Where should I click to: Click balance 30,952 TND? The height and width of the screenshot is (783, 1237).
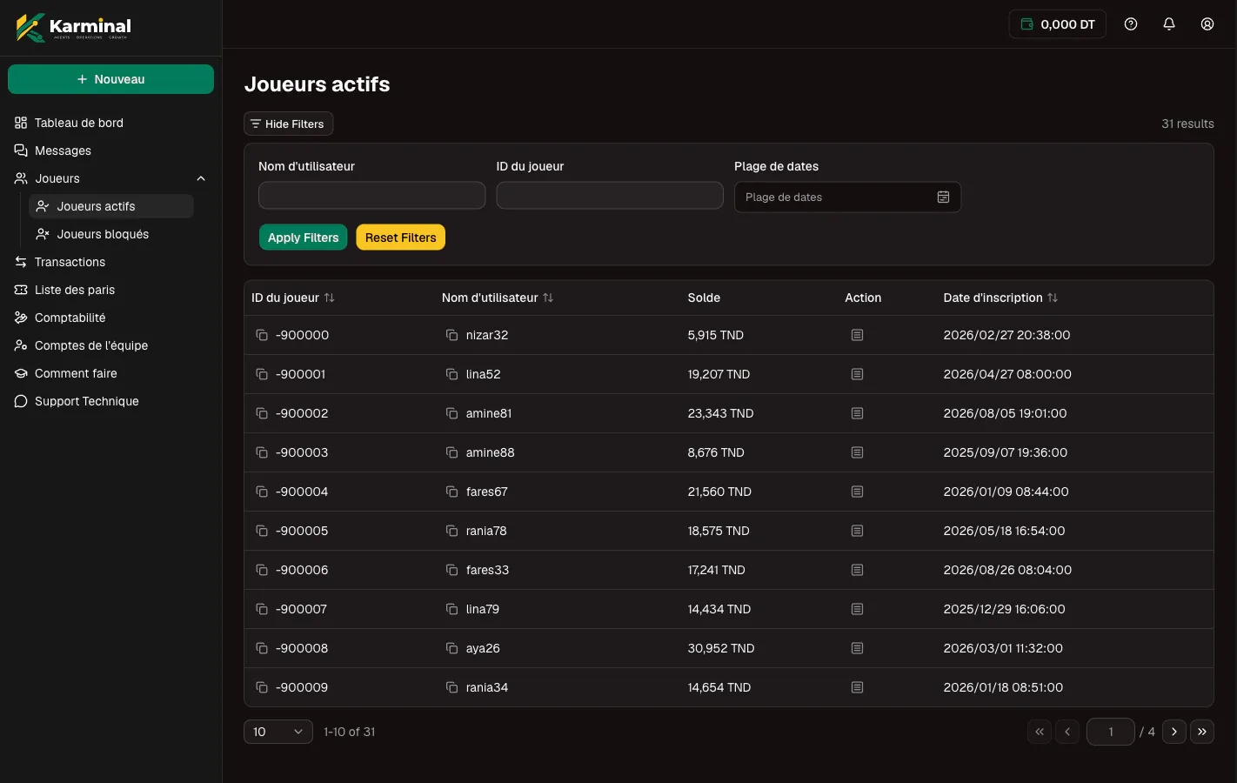click(721, 648)
